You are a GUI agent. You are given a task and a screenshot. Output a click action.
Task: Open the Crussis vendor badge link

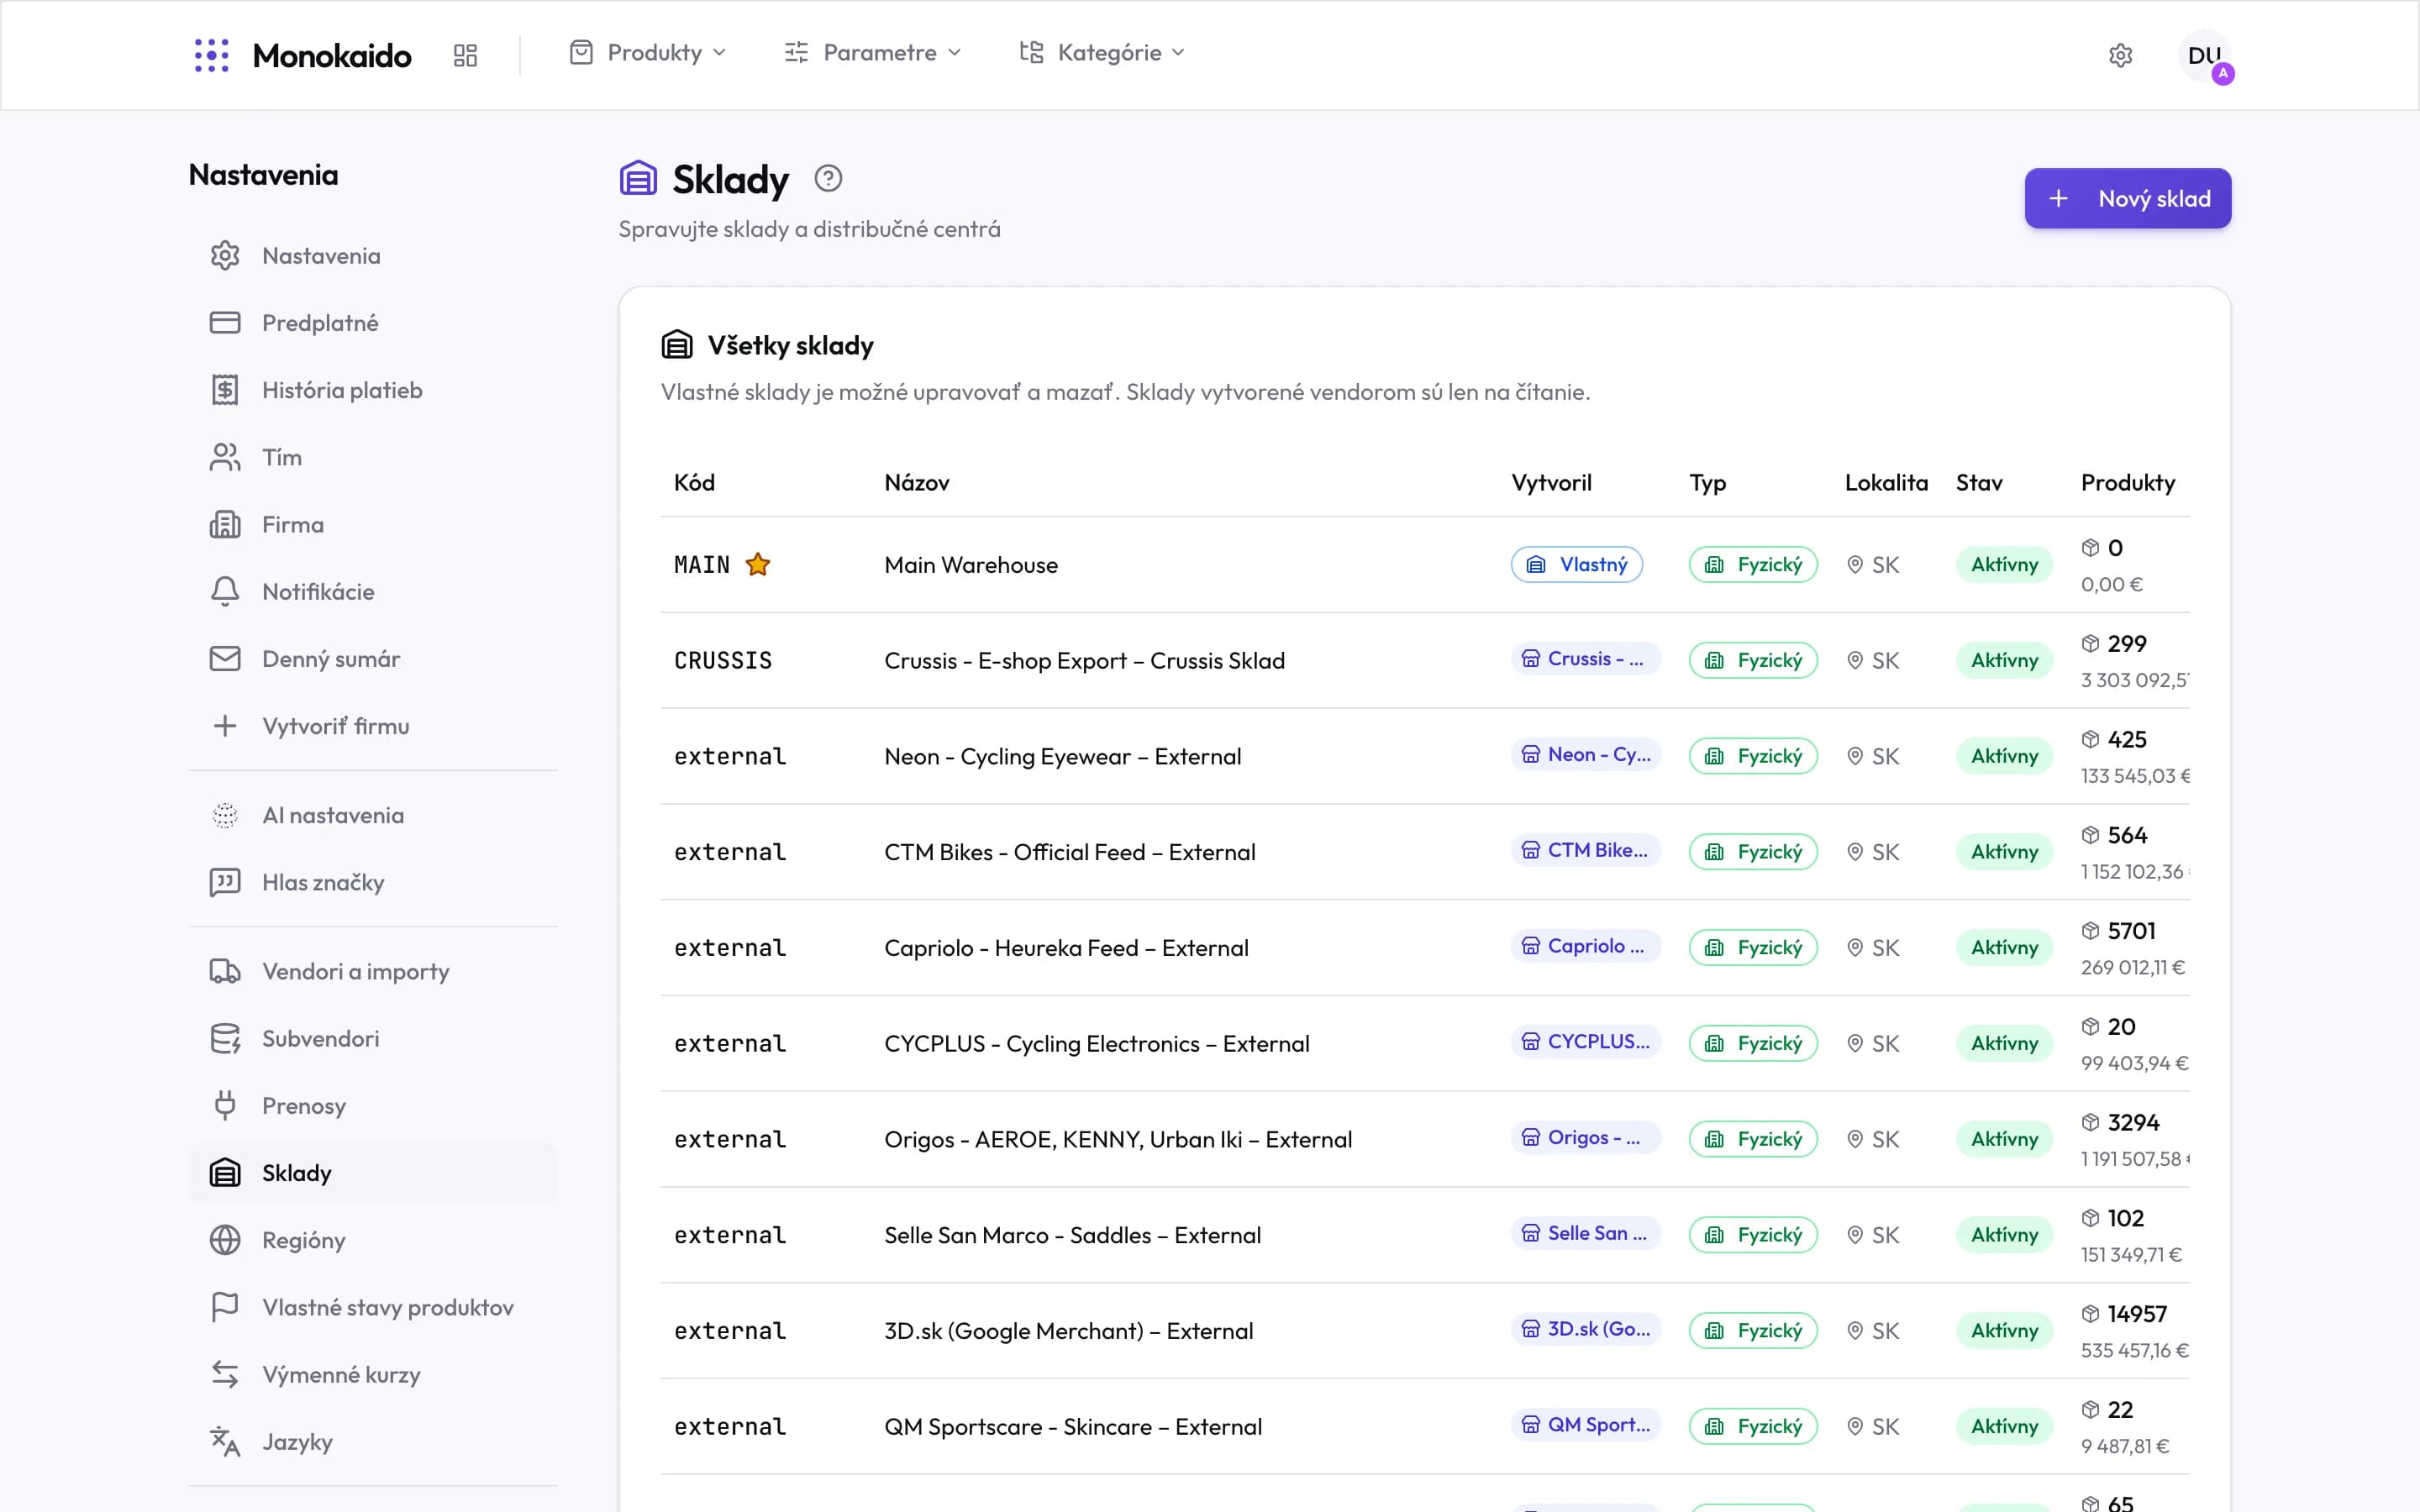click(x=1585, y=659)
